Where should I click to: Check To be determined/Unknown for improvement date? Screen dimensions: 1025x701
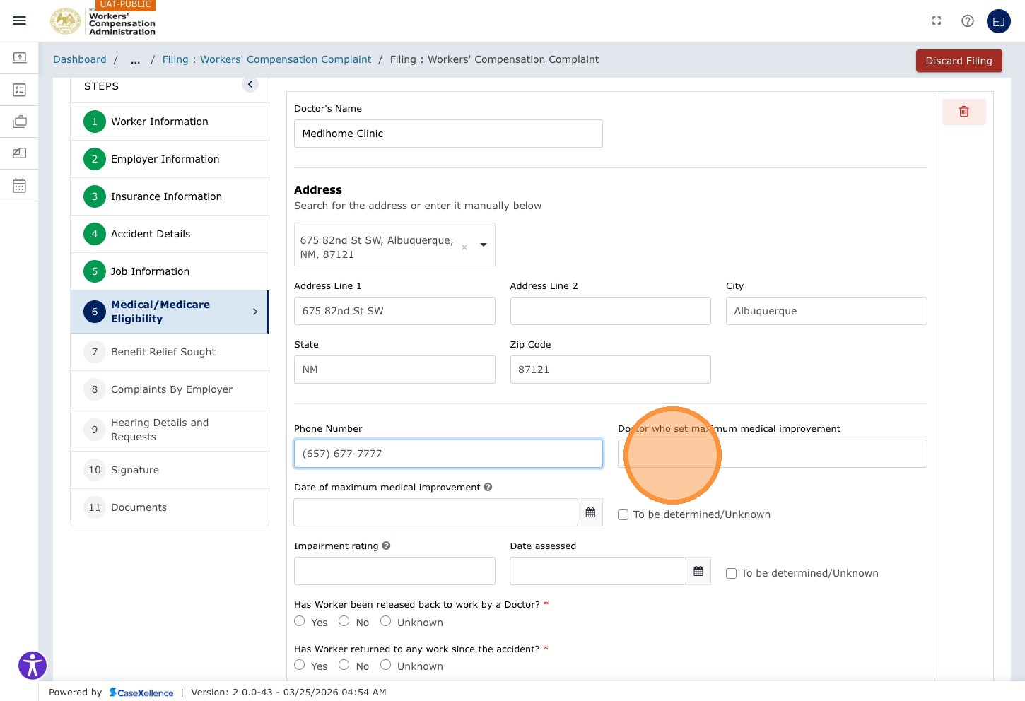coord(623,515)
